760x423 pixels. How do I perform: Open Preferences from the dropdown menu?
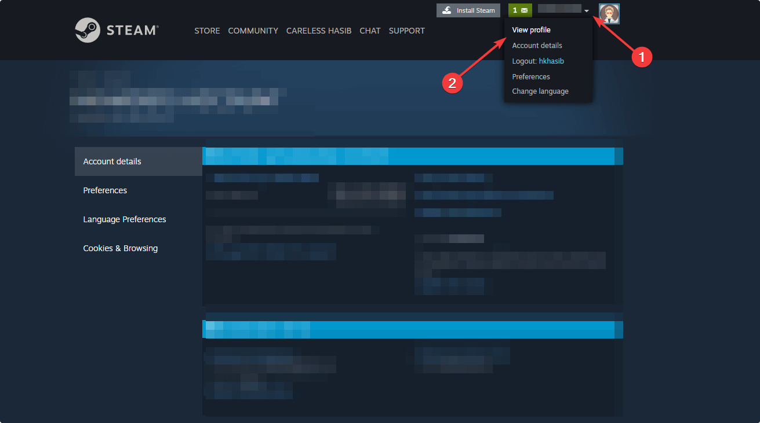(531, 77)
